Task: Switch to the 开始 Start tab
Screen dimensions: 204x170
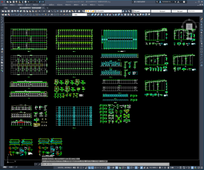Action: coord(6,7)
